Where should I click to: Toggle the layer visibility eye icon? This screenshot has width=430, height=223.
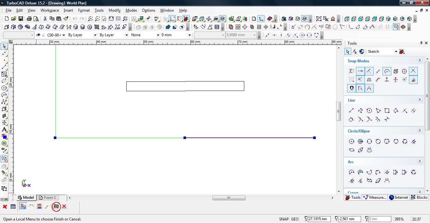pos(38,35)
